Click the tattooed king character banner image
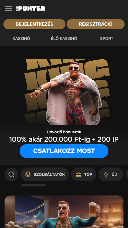 click(67, 92)
